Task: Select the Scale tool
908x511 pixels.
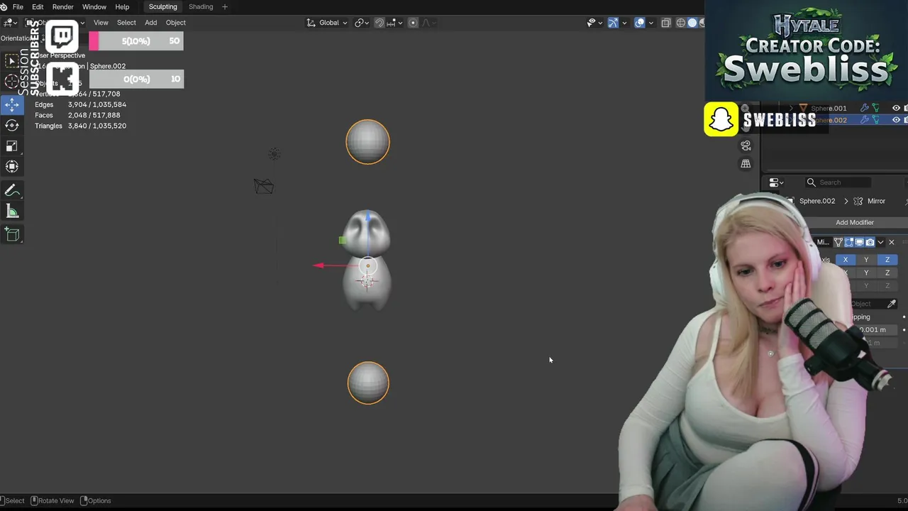Action: point(12,145)
